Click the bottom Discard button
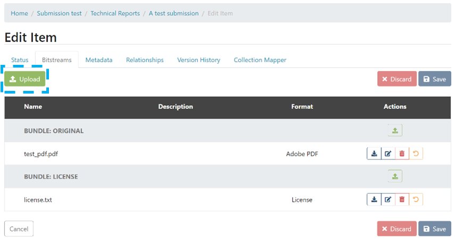 [x=397, y=229]
